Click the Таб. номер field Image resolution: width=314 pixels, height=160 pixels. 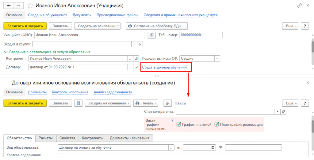pyautogui.click(x=201, y=35)
